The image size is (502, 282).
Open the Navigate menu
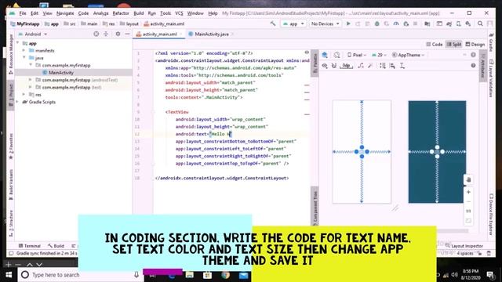point(65,13)
